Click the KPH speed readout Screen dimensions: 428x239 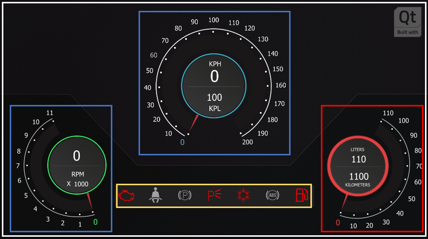coord(214,72)
